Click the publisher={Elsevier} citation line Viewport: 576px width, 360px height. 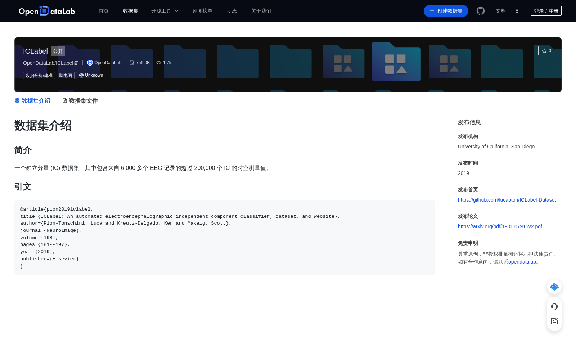49,259
